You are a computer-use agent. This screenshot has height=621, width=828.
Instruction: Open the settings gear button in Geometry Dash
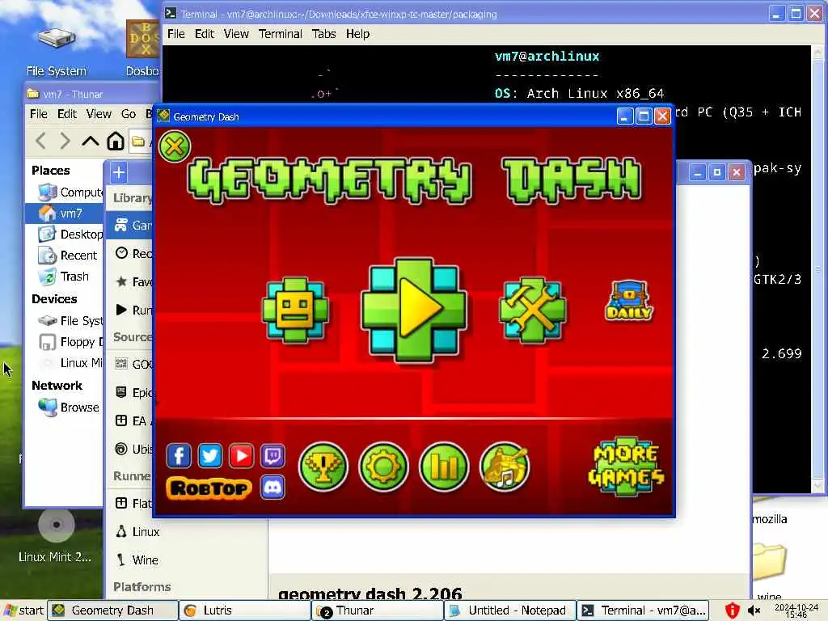coord(383,467)
